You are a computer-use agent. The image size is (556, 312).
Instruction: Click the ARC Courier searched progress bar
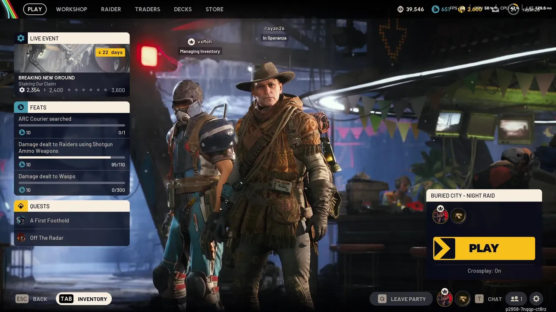pyautogui.click(x=72, y=125)
